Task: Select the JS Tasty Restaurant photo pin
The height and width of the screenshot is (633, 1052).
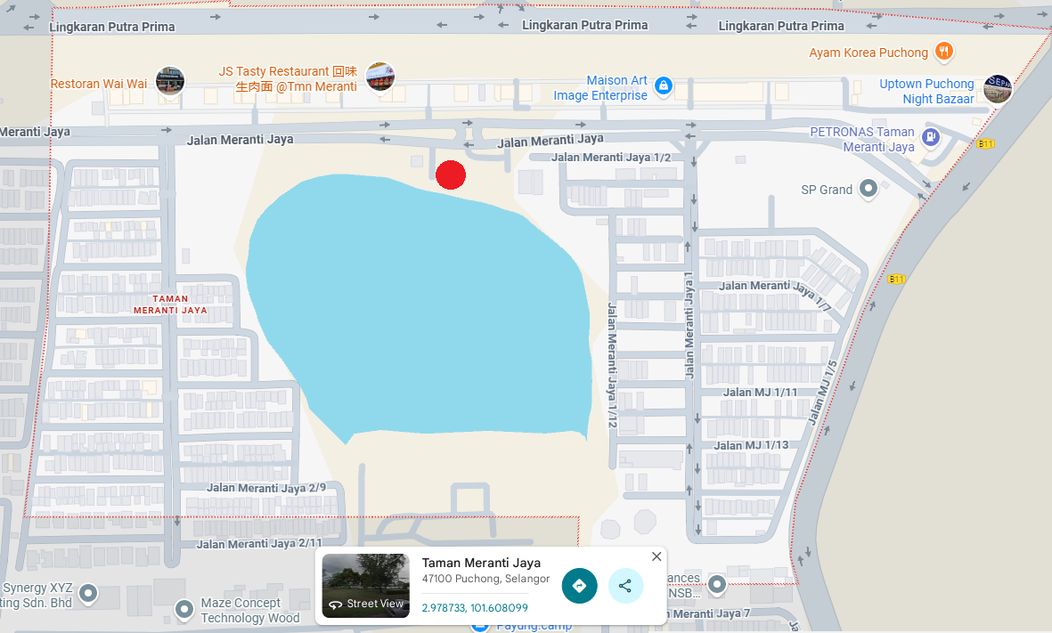Action: coord(380,77)
